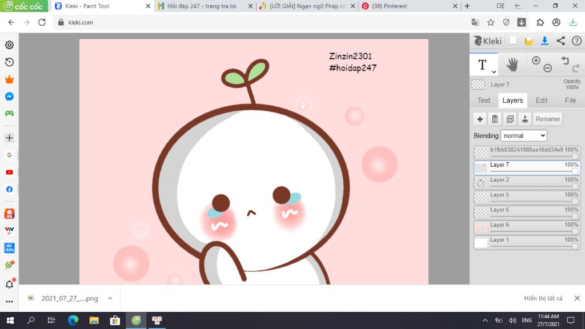Viewport: 585px width, 329px height.
Task: Show all downloads via Hiển thị tất cả
Action: [x=543, y=298]
